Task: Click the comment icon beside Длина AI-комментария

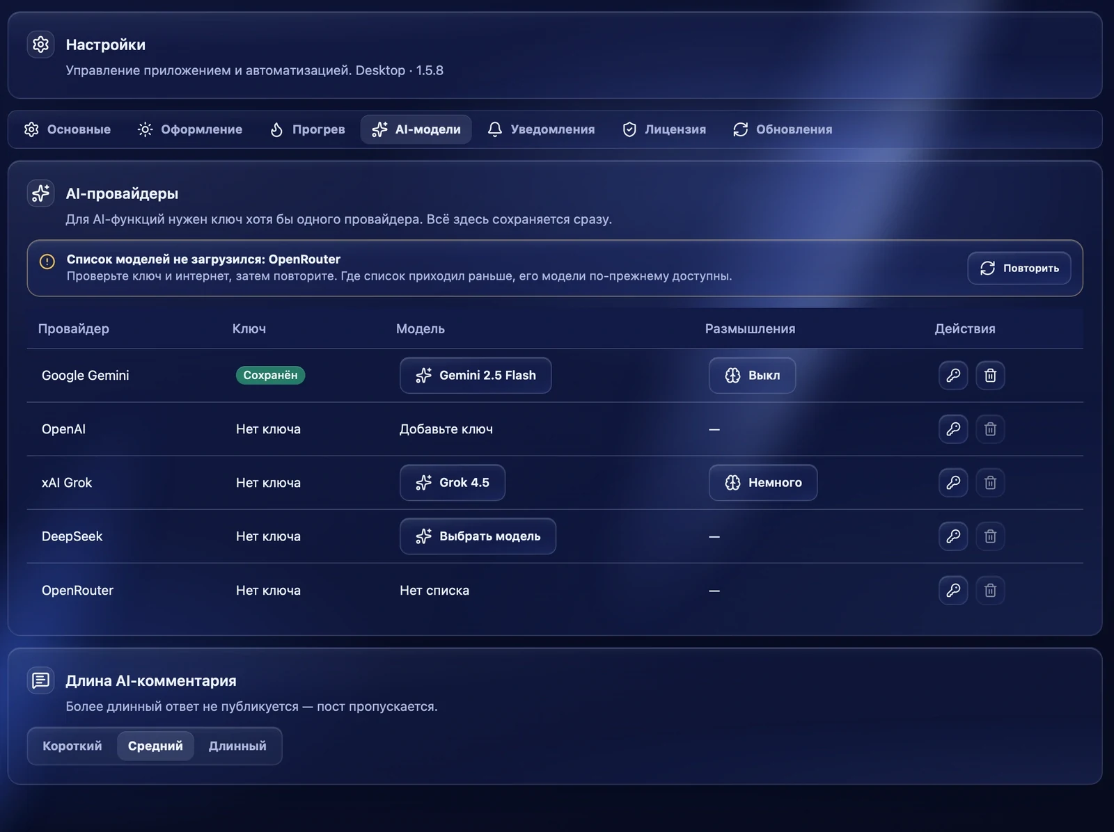Action: [40, 680]
